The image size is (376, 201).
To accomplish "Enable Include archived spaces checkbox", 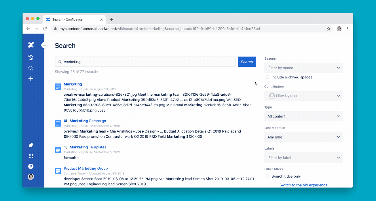I will pyautogui.click(x=268, y=77).
